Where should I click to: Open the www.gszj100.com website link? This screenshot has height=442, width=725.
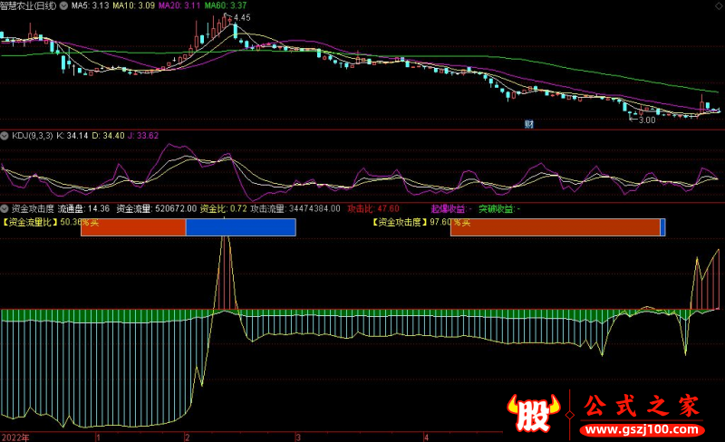pos(644,428)
